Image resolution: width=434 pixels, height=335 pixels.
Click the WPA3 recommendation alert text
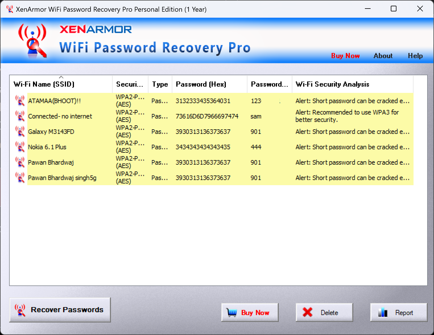click(347, 116)
